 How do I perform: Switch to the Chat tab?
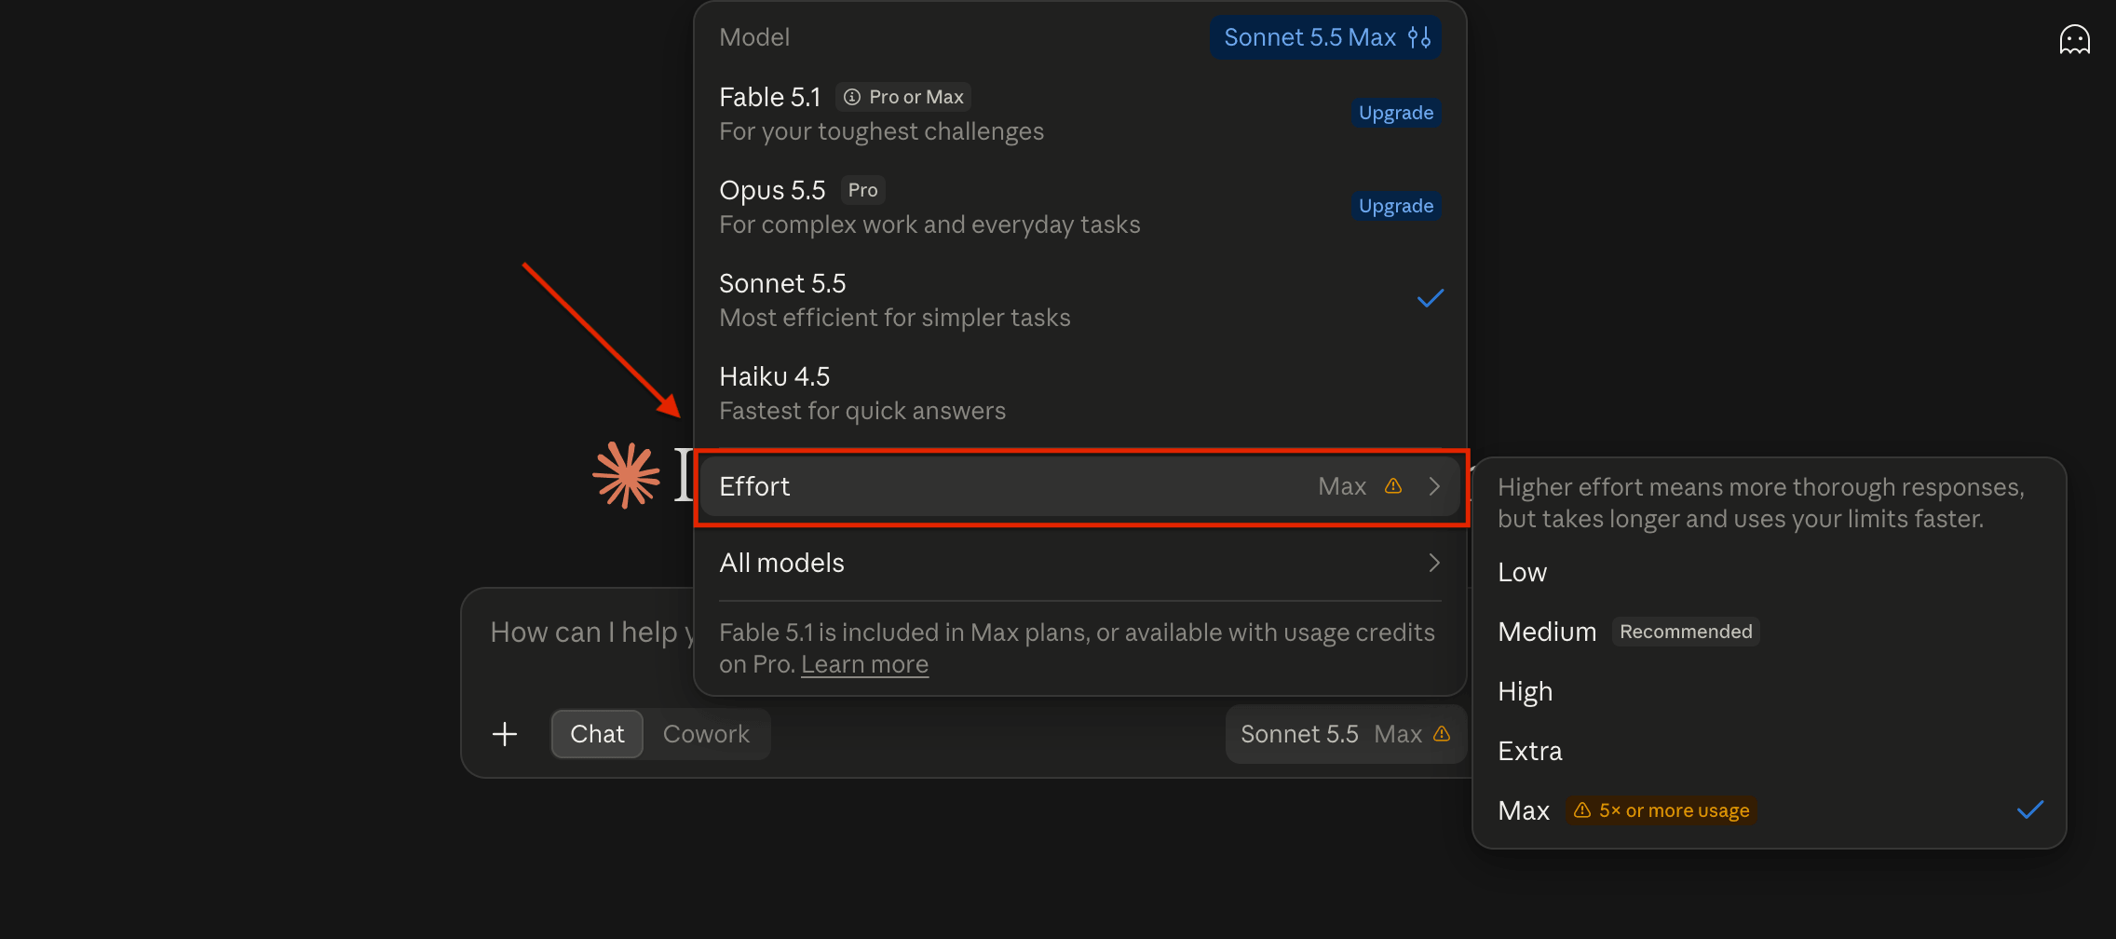pyautogui.click(x=597, y=734)
